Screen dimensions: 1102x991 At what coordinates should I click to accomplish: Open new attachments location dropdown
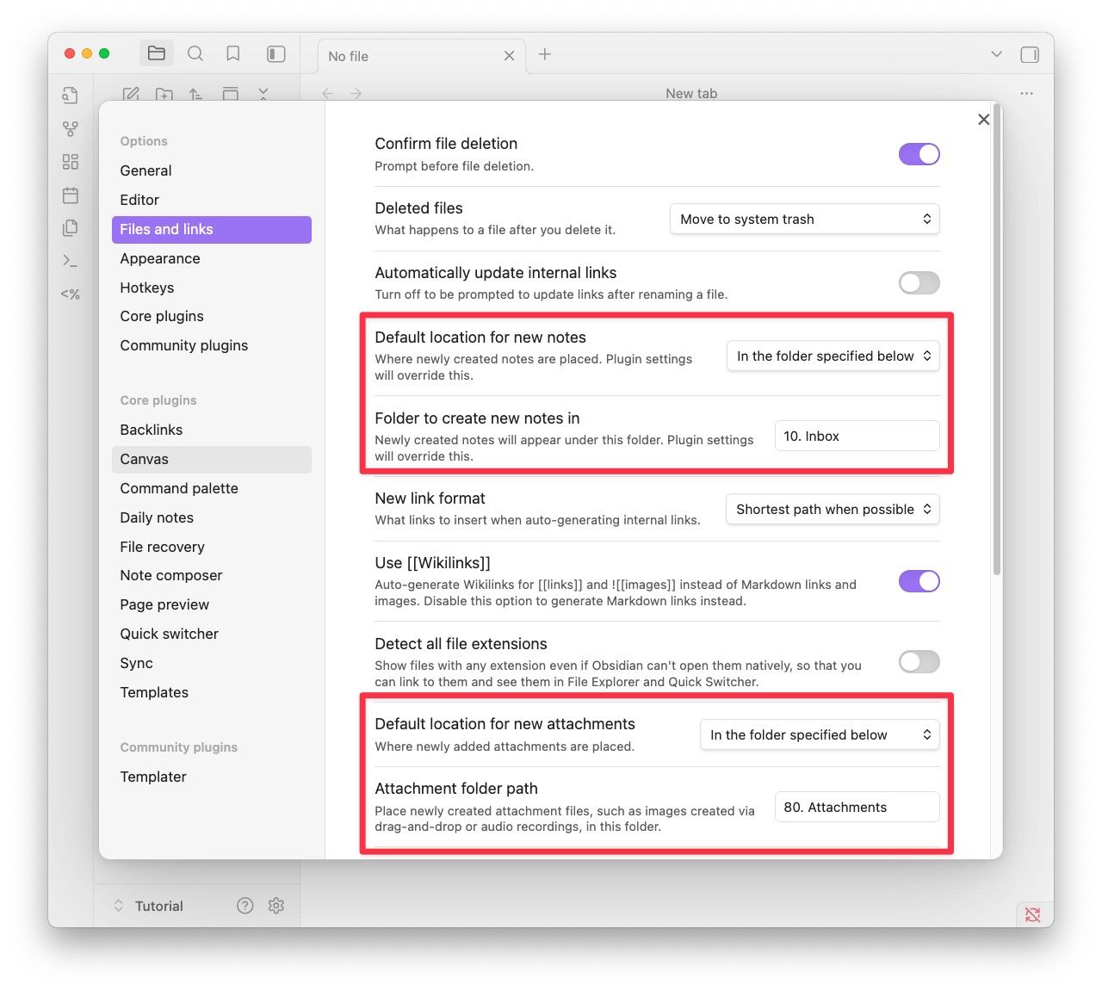820,734
